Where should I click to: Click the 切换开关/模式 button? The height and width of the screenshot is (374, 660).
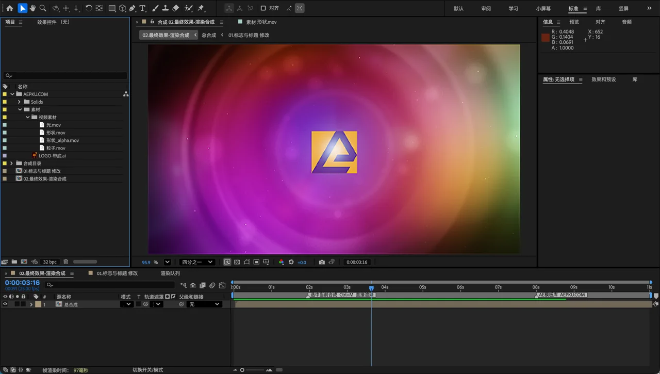[147, 370]
